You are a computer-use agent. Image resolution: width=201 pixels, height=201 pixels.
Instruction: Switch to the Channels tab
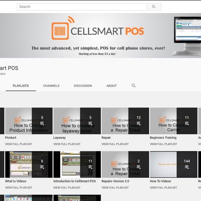point(51,86)
